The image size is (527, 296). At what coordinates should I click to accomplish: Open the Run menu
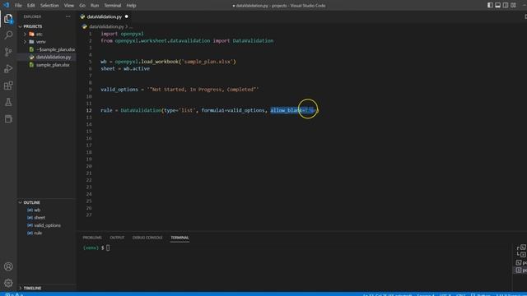(95, 6)
